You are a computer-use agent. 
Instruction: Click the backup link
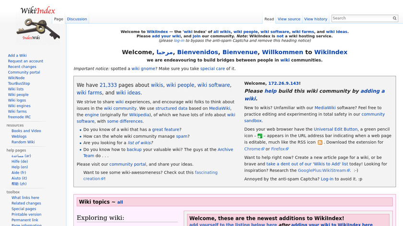134,149
